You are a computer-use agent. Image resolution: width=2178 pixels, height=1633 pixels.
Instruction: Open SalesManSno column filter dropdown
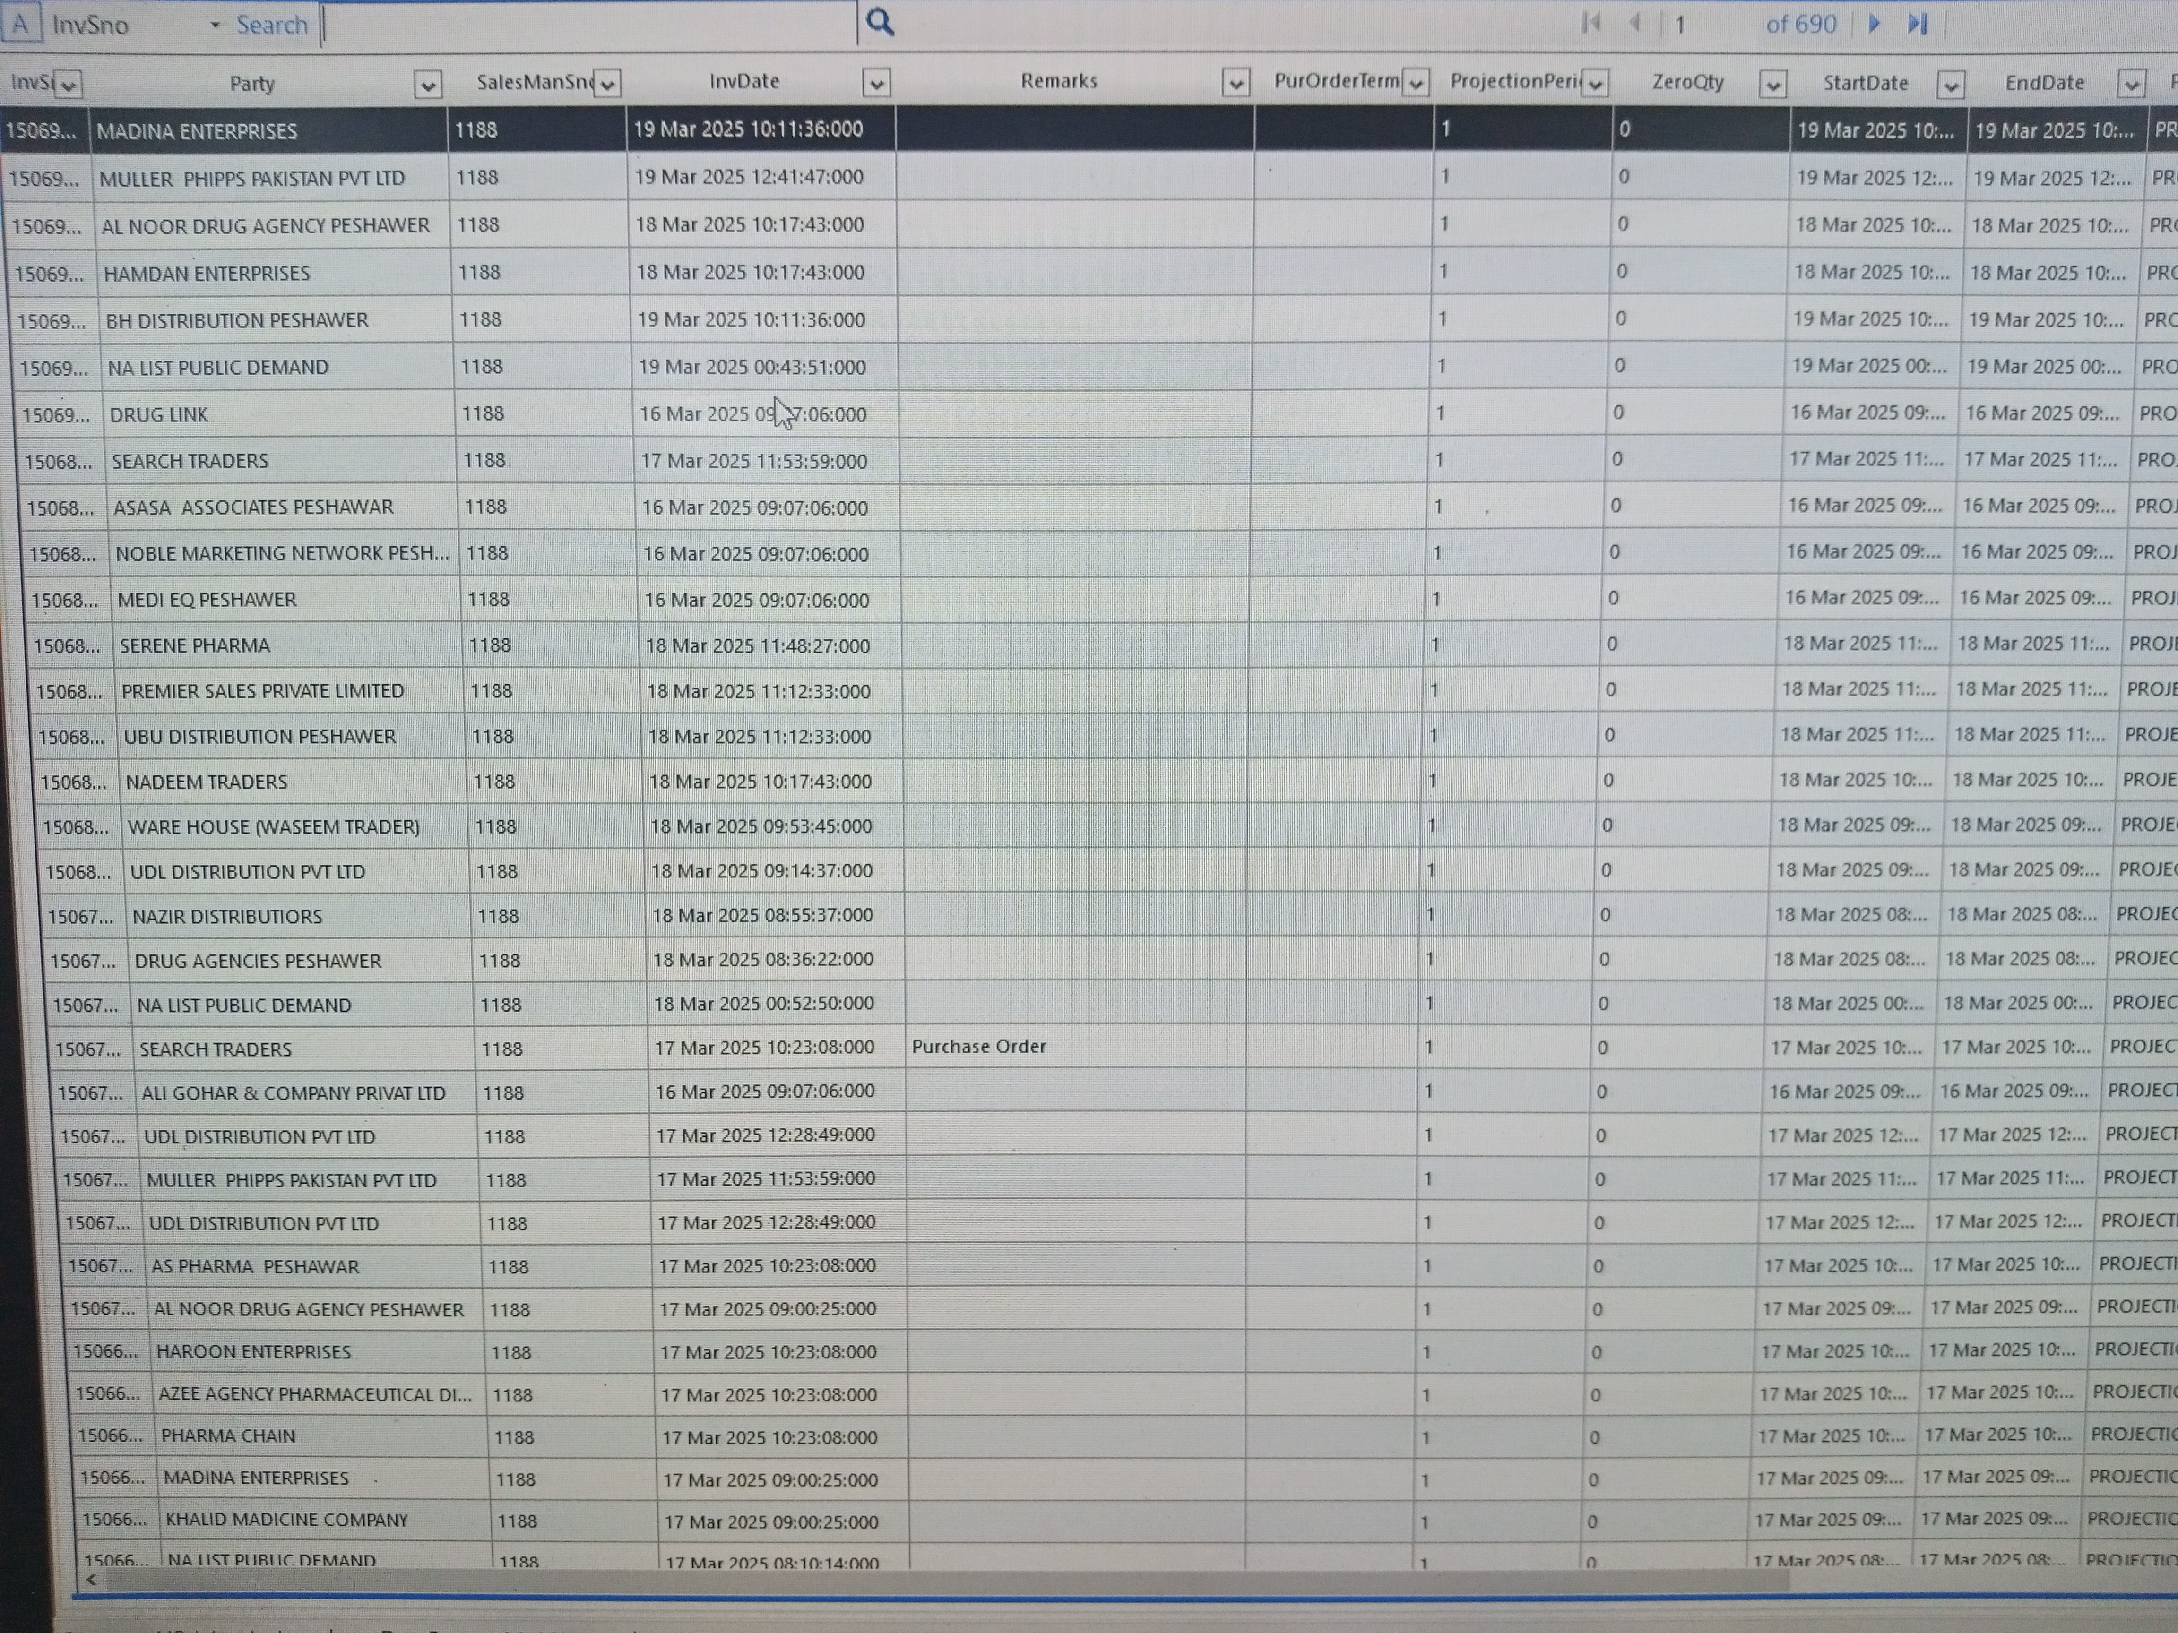pyautogui.click(x=607, y=85)
